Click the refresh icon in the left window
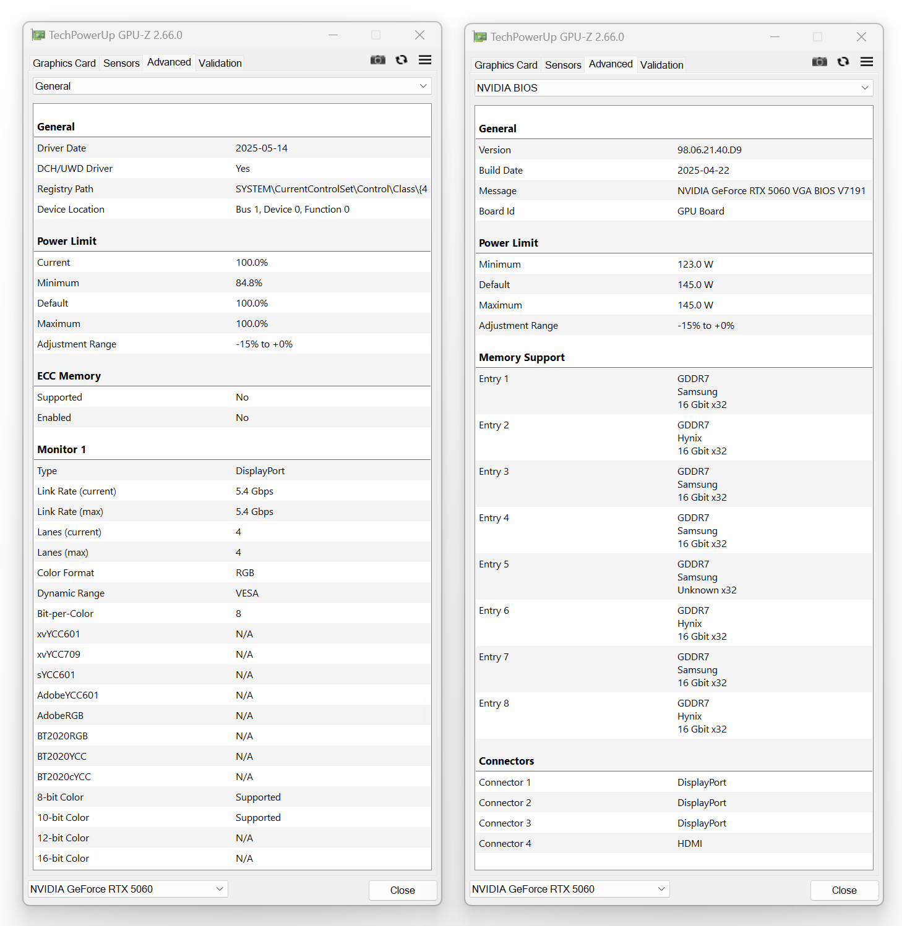 402,60
